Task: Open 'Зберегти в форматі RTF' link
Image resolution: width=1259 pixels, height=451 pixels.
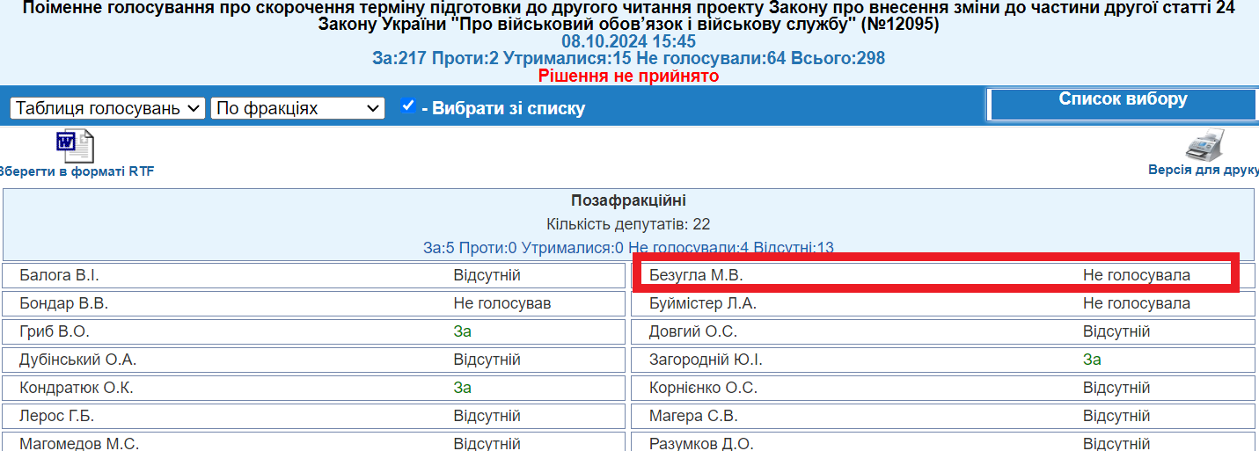Action: pos(76,171)
